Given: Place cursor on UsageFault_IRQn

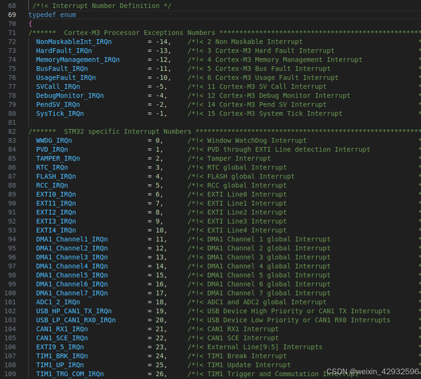Looking at the screenshot, I should click(66, 78).
